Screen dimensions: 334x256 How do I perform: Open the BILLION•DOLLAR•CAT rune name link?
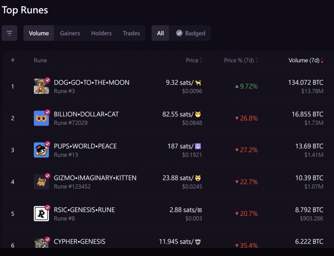coord(86,114)
